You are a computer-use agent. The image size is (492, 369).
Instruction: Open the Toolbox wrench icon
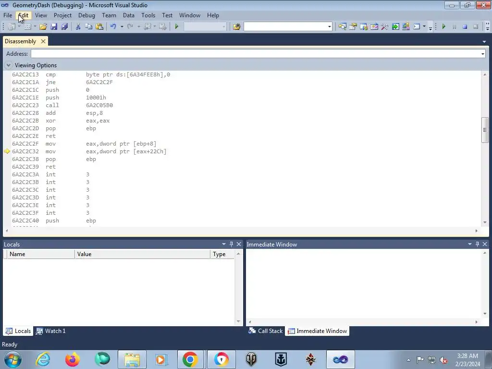point(385,27)
